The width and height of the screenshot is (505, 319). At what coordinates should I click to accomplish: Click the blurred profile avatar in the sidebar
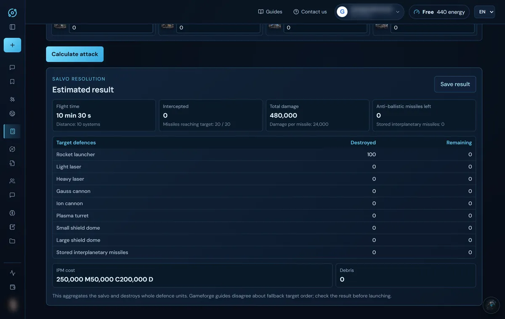[12, 305]
